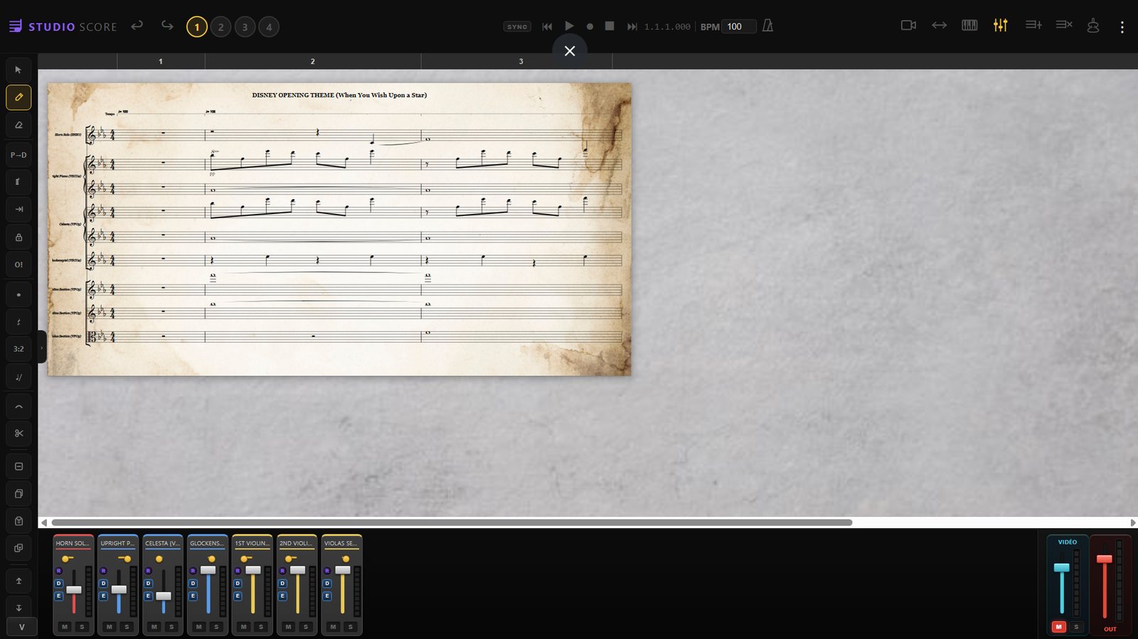Select the eraser tool
1138x639 pixels.
click(x=18, y=125)
